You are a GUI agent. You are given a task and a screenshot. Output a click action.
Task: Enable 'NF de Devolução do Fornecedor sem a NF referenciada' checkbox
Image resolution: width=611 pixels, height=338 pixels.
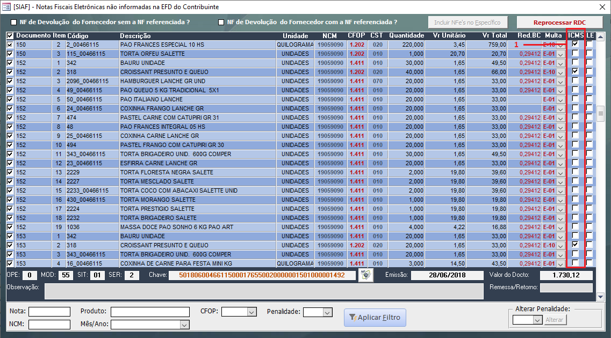(x=14, y=23)
